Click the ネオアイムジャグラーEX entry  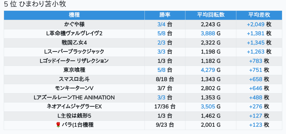coord(74,106)
